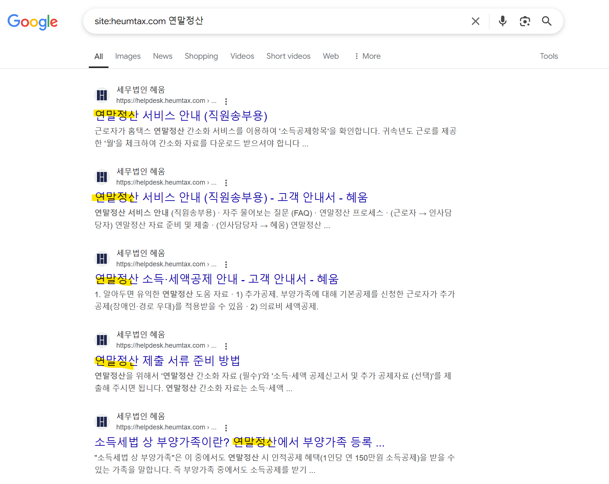The width and height of the screenshot is (609, 484).
Task: Switch to the Web tab
Action: [x=331, y=56]
